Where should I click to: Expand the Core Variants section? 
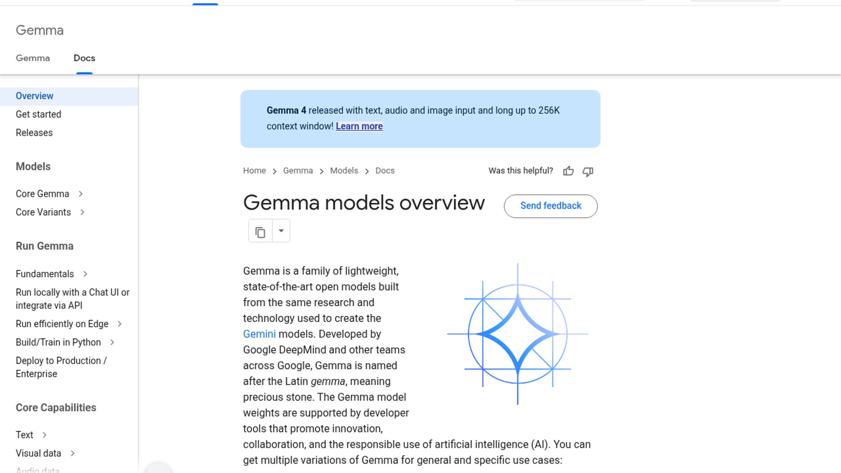[x=83, y=212]
